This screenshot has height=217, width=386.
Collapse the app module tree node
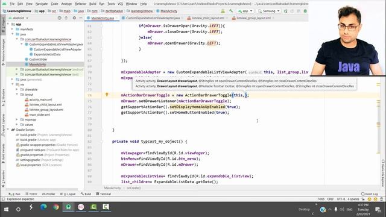click(x=8, y=24)
